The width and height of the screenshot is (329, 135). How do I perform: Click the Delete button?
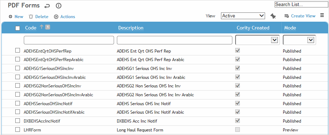click(39, 17)
